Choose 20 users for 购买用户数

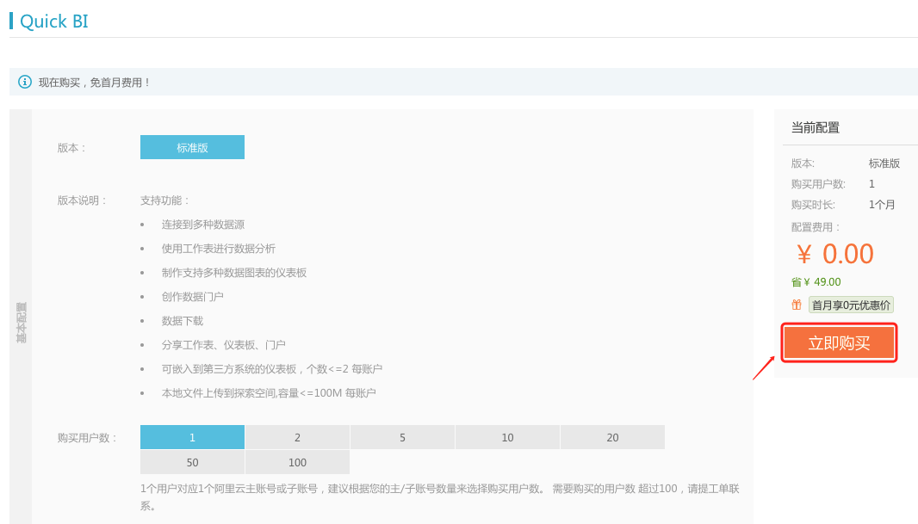[612, 437]
